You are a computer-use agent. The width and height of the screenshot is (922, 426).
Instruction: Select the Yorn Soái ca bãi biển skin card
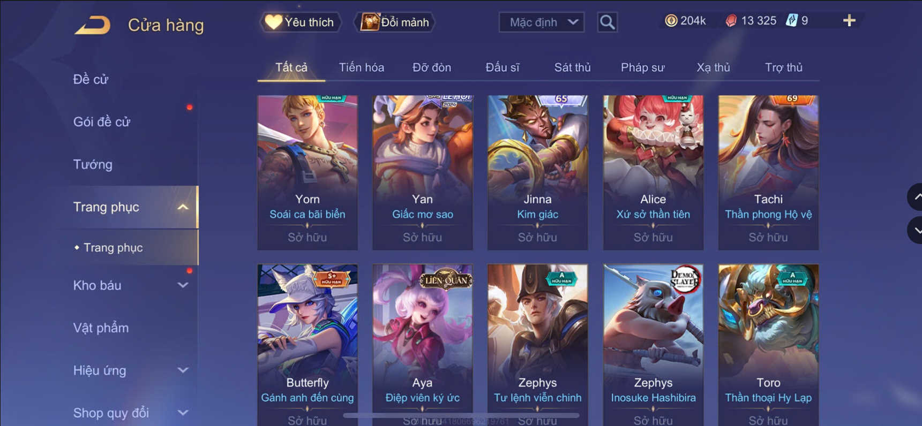coord(308,172)
